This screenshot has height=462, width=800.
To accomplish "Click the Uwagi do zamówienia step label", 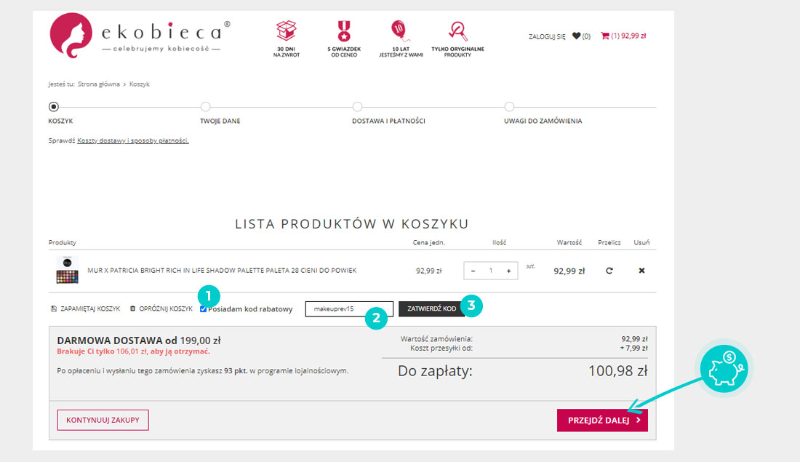I will (543, 121).
